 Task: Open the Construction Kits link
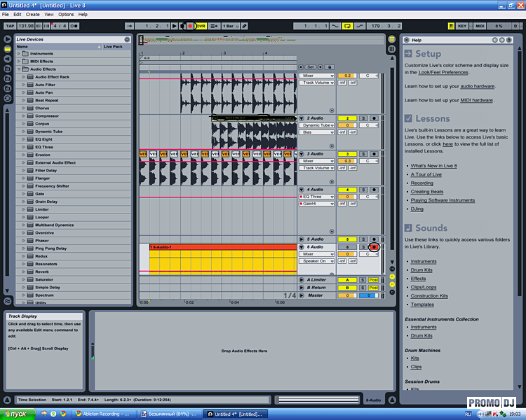pyautogui.click(x=429, y=295)
